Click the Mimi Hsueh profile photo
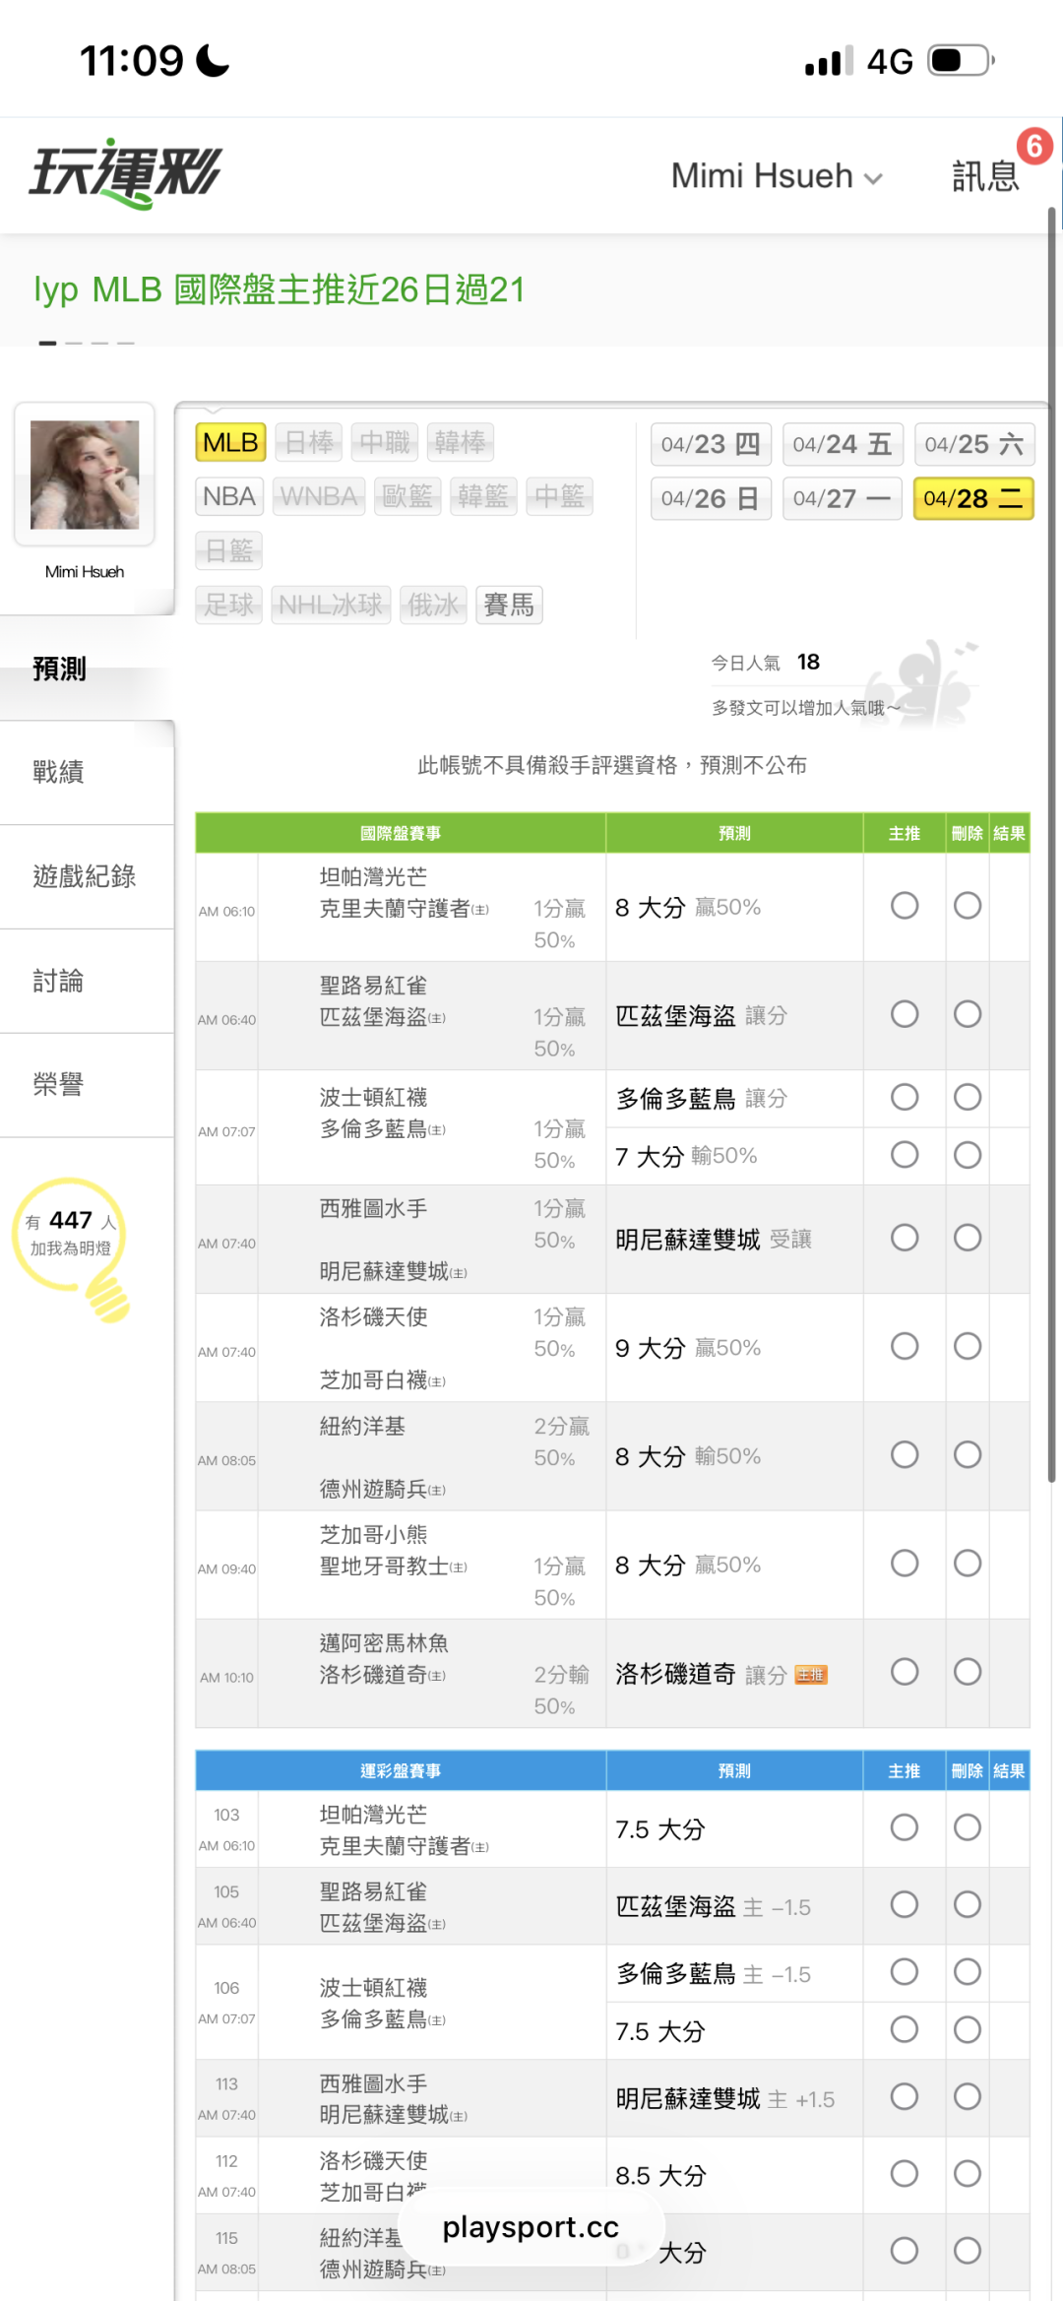 (85, 475)
